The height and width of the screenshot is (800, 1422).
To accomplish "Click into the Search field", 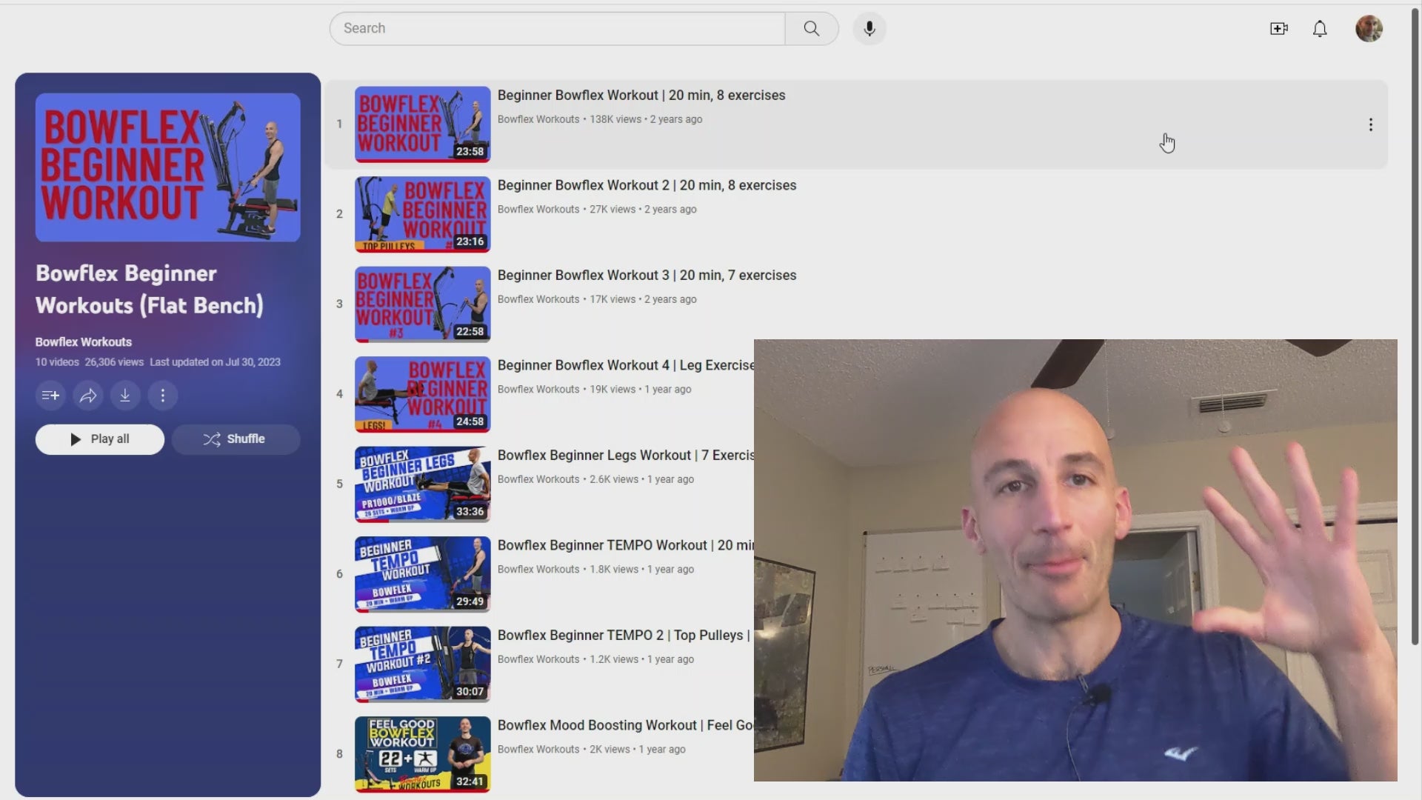I will (557, 28).
